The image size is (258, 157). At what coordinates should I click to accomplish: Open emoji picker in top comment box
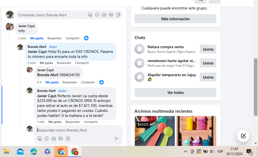coord(97,15)
